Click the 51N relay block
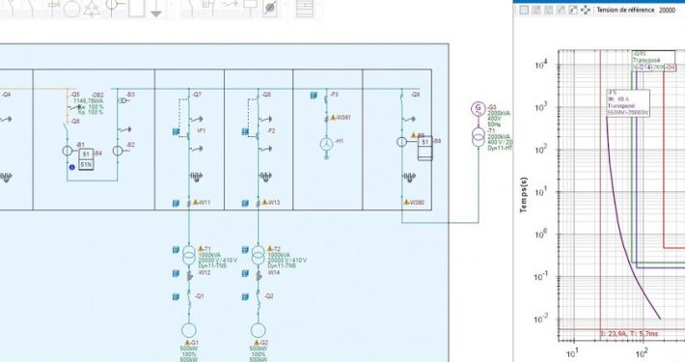 [86, 165]
